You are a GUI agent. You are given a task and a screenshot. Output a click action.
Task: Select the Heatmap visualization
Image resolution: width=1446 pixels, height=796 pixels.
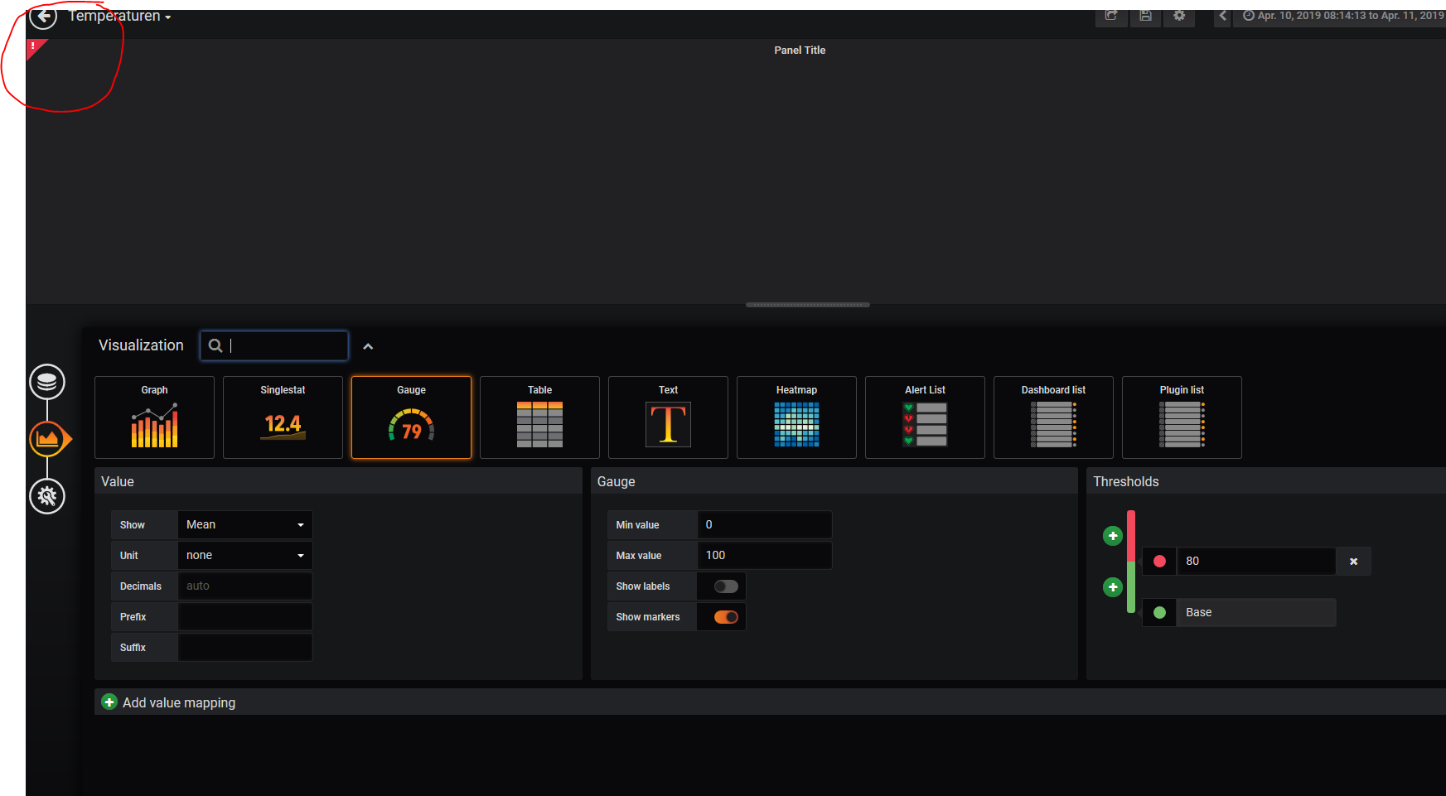[796, 417]
